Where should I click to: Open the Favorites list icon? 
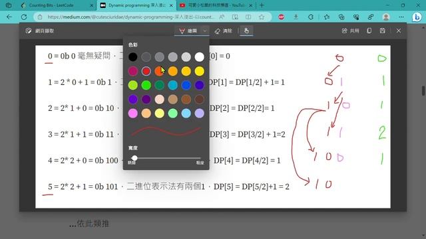coord(327,17)
